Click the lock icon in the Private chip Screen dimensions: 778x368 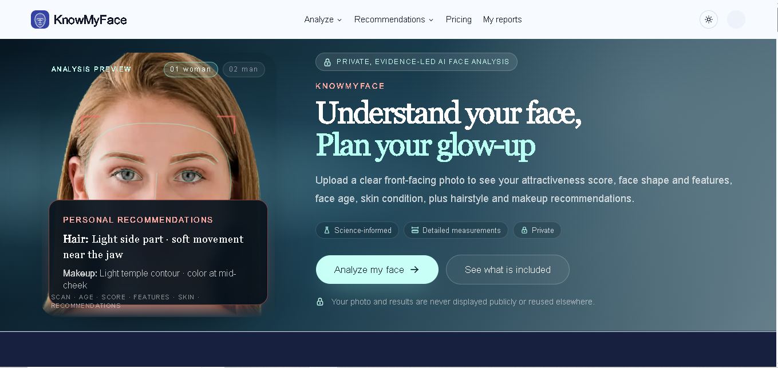[x=524, y=230]
